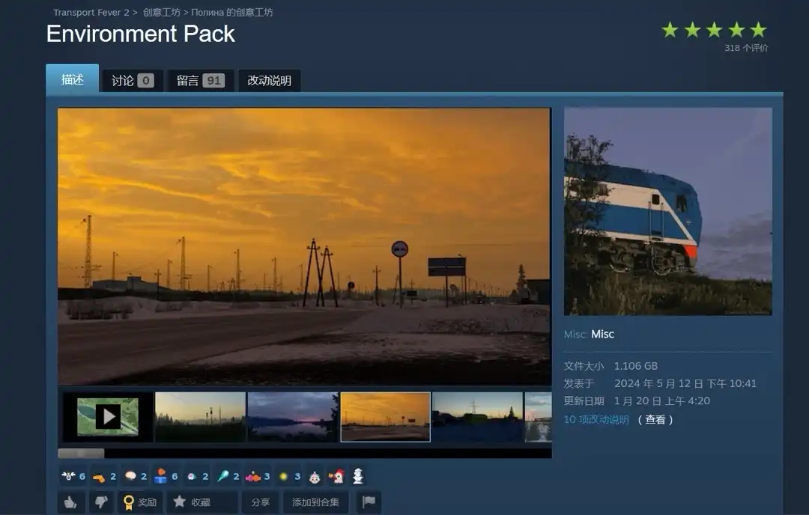Viewport: 809px width, 515px height.
Task: Open the 改动说明 change notes tab
Action: (269, 81)
